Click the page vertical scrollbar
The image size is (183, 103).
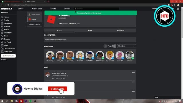pos(182,23)
